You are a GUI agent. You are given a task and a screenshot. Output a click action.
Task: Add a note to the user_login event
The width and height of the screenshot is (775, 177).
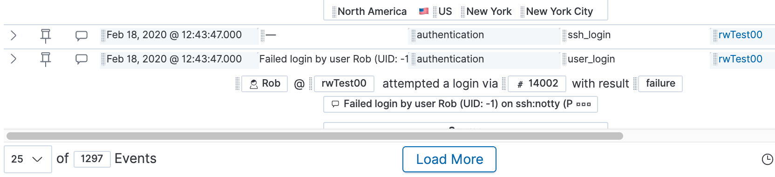pos(82,59)
